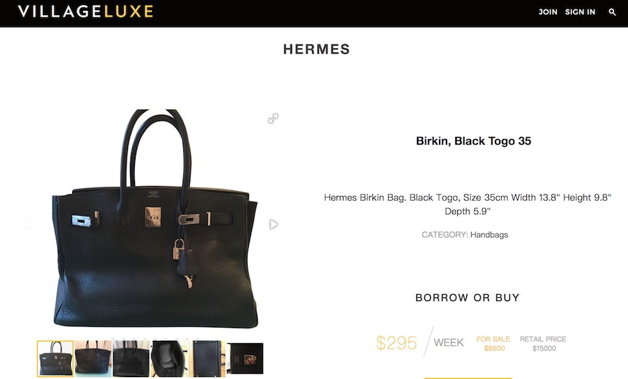Select the second bag thumbnail

[x=94, y=358]
